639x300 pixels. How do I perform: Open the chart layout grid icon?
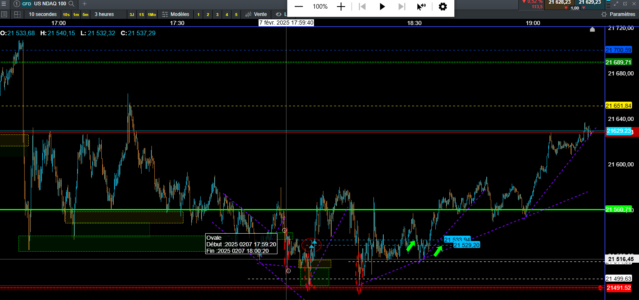click(17, 14)
